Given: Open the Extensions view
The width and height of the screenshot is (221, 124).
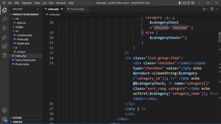Looking at the screenshot, I should click(4, 46).
